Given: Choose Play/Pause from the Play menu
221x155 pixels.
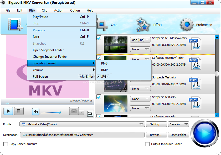Looking at the screenshot, I should click(x=61, y=17).
